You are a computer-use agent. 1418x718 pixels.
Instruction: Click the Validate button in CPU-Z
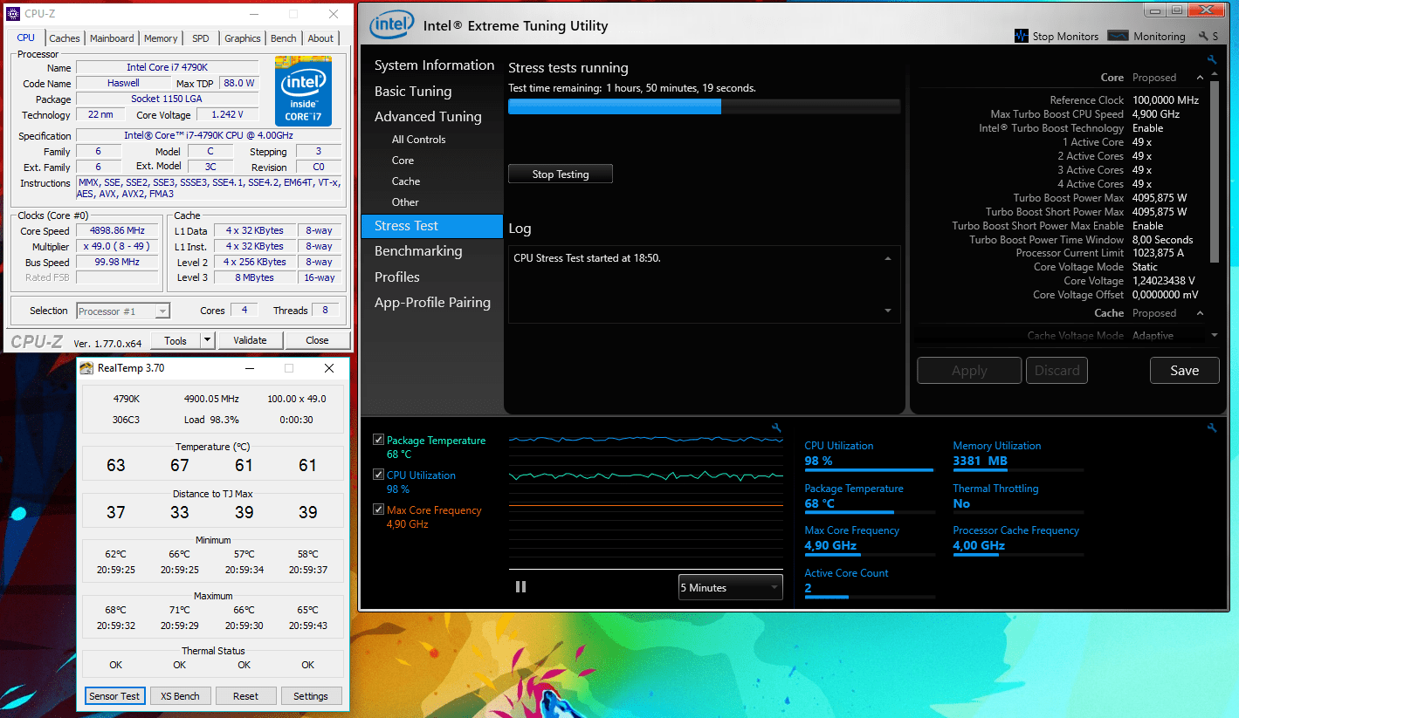250,340
